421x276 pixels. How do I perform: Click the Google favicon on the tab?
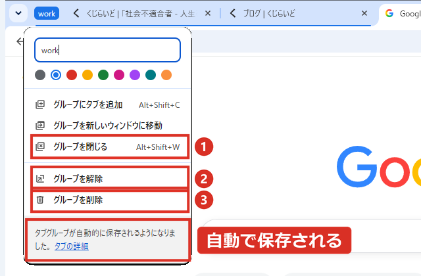point(389,13)
